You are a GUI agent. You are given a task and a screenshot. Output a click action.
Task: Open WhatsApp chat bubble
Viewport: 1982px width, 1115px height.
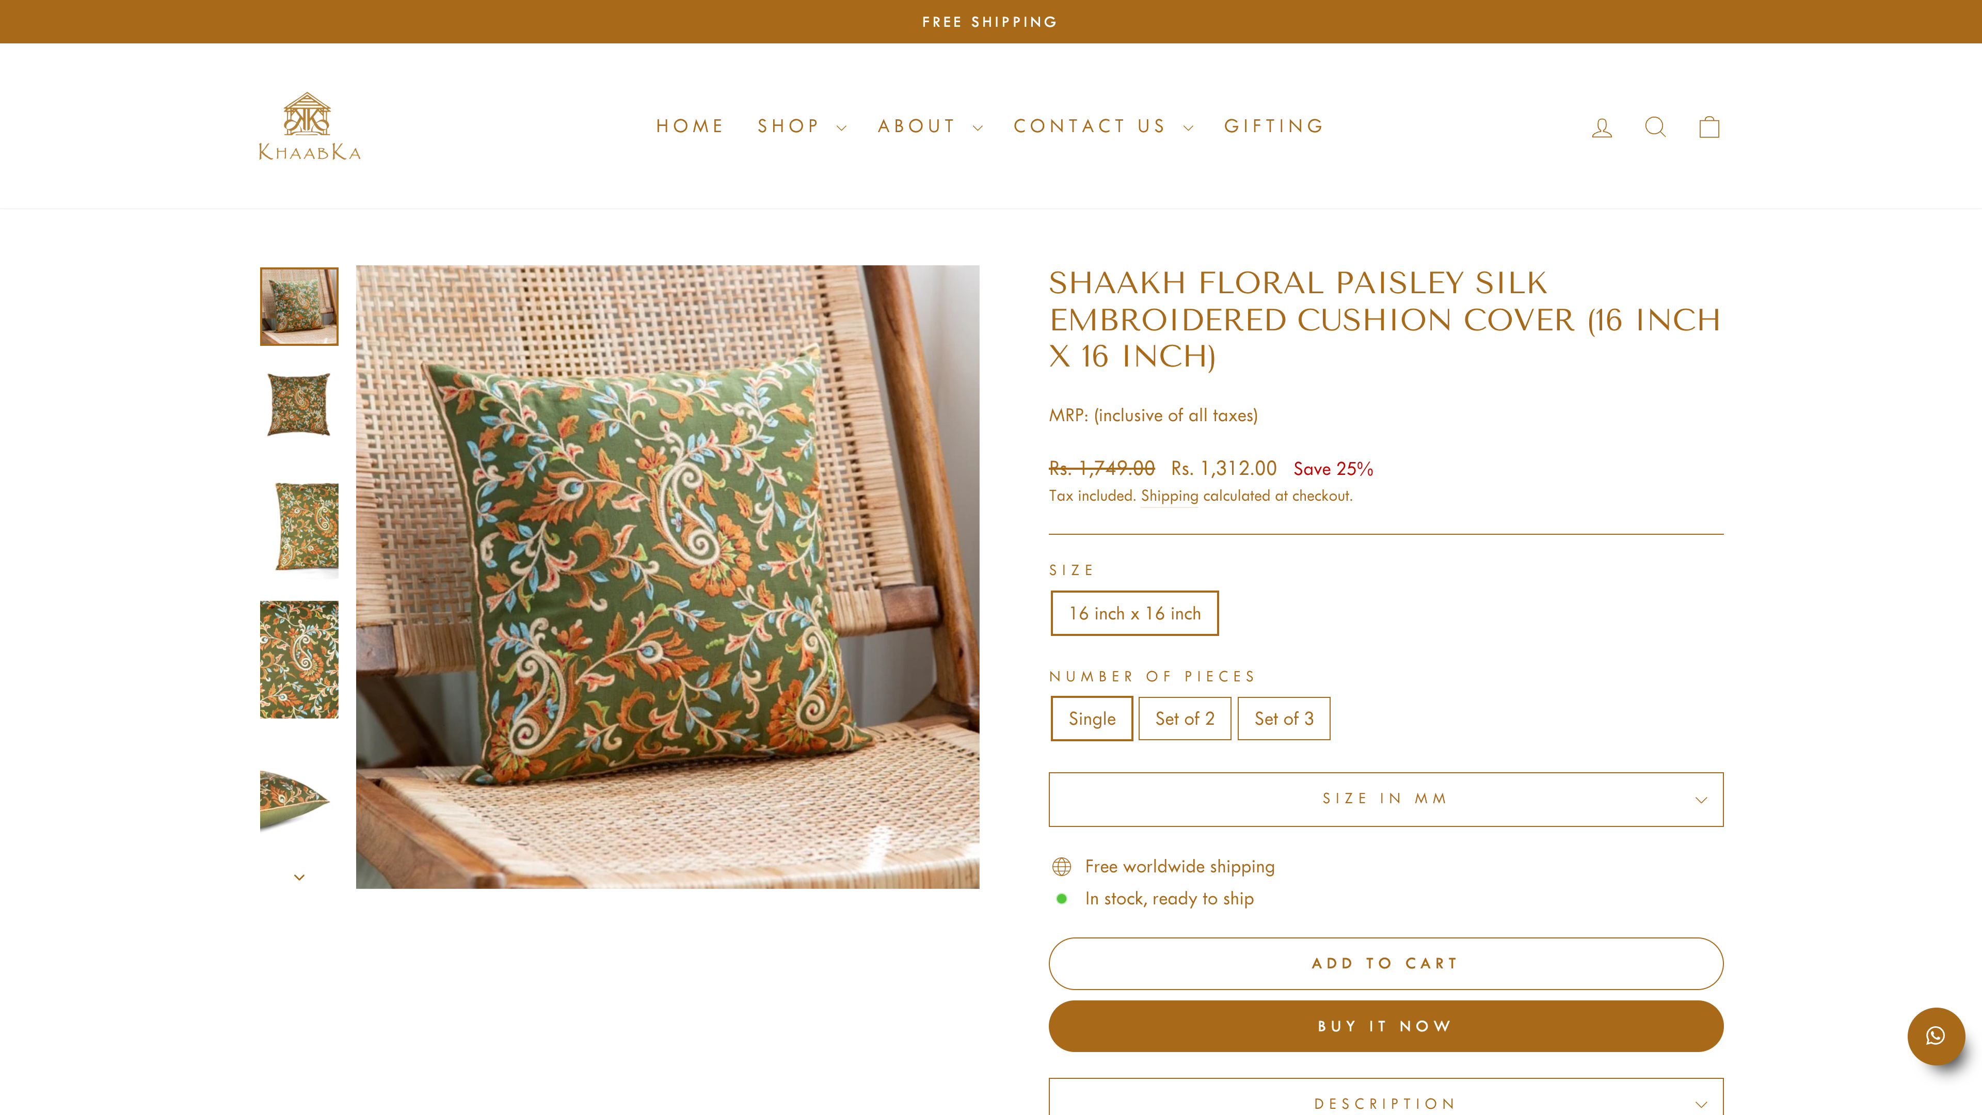click(x=1935, y=1036)
